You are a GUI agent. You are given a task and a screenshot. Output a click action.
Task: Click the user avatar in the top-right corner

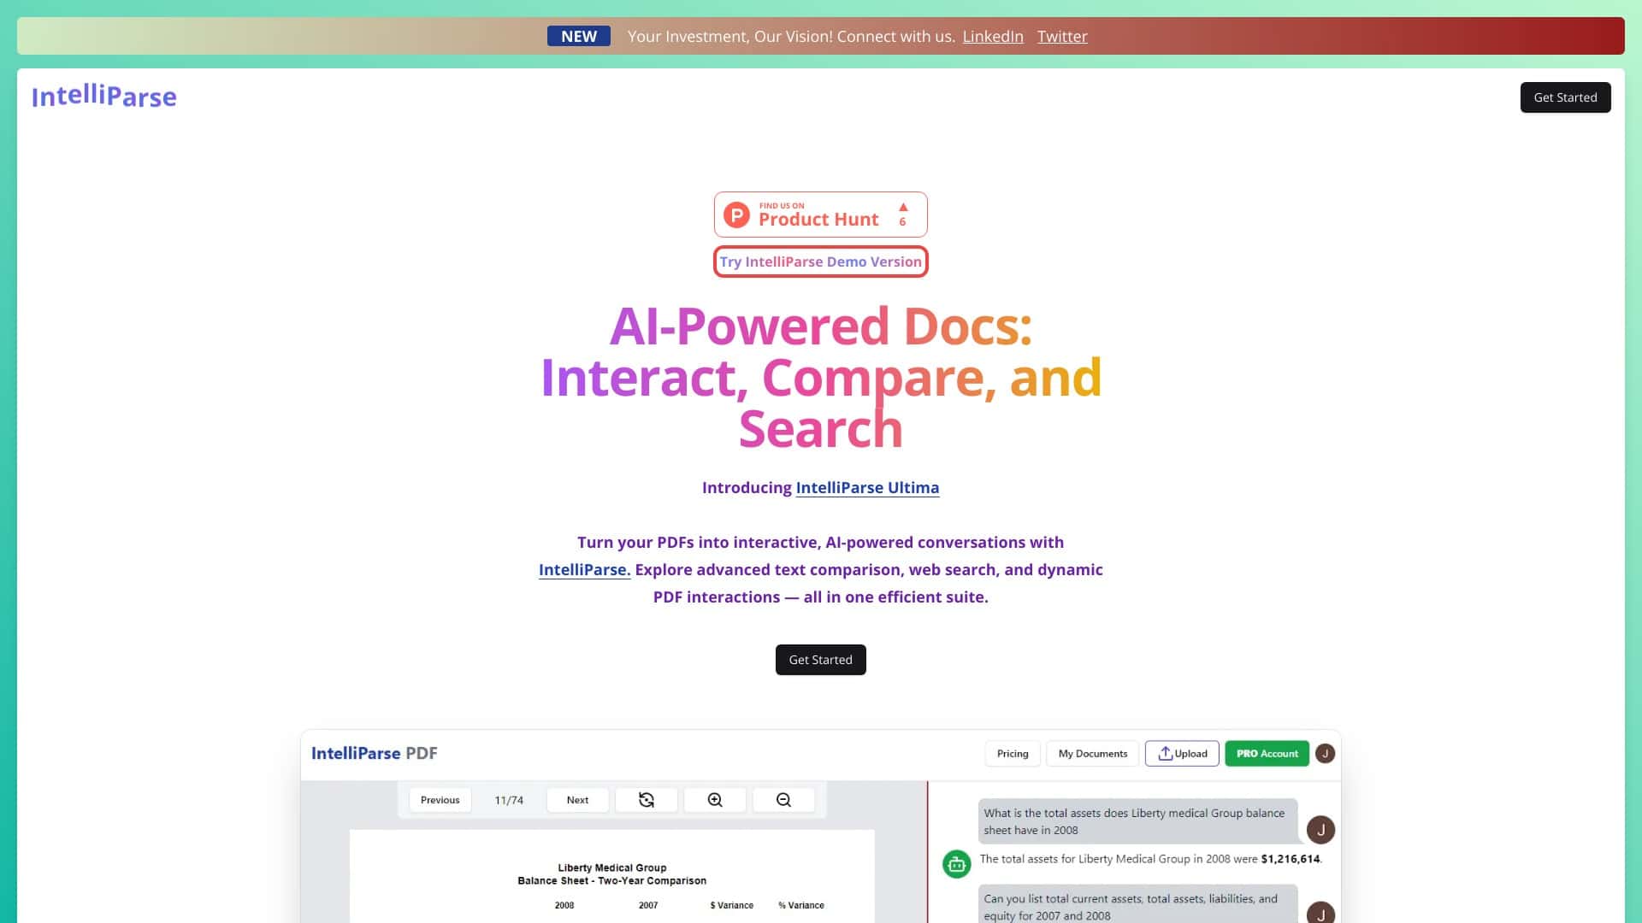[x=1326, y=754]
